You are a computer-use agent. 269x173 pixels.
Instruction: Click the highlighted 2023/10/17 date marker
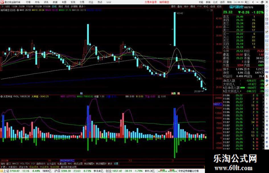point(67,161)
